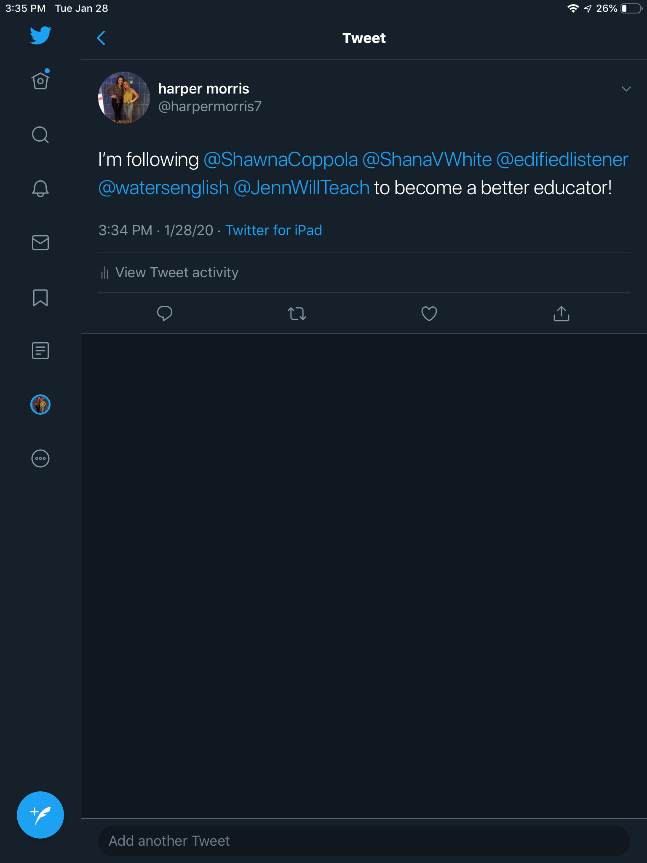Share the tweet via share icon
Image resolution: width=647 pixels, height=863 pixels.
(561, 314)
